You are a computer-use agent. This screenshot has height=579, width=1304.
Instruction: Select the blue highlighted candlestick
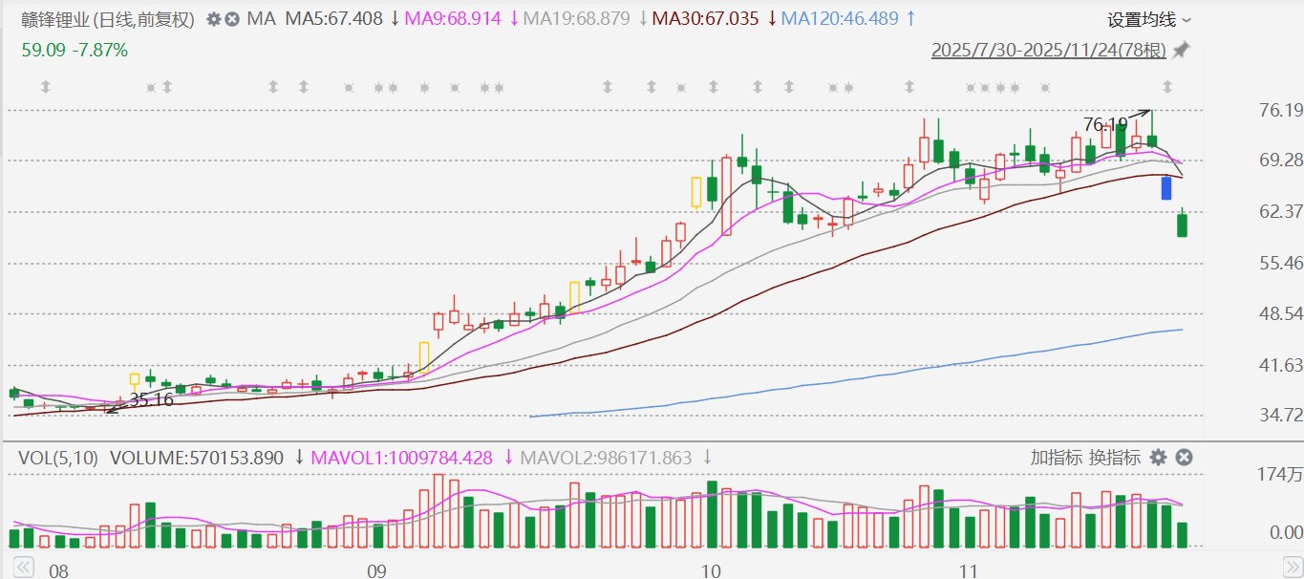[x=1166, y=188]
